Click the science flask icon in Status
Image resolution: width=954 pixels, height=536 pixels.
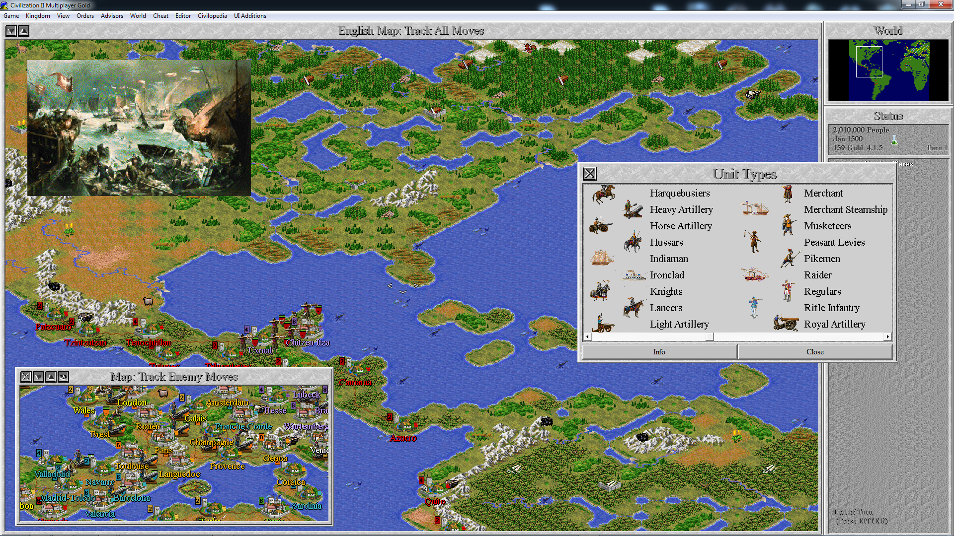click(894, 140)
